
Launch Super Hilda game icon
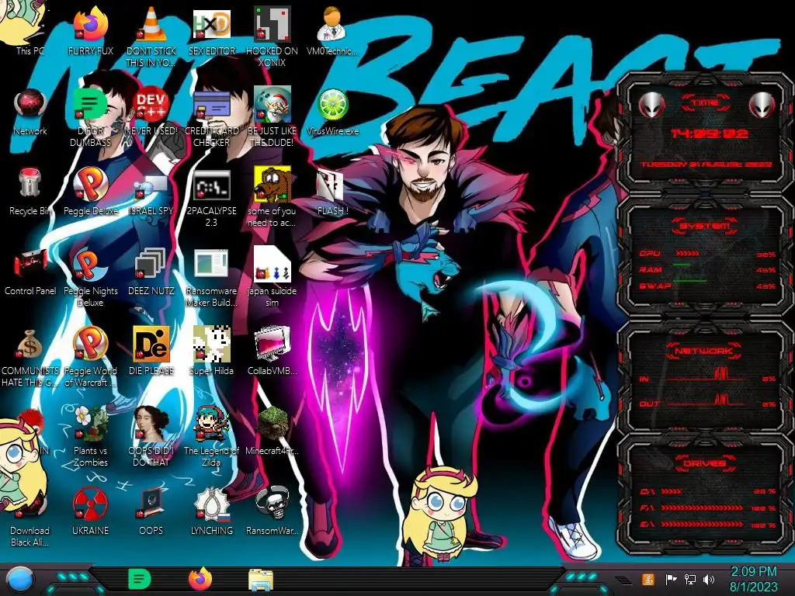tap(211, 351)
